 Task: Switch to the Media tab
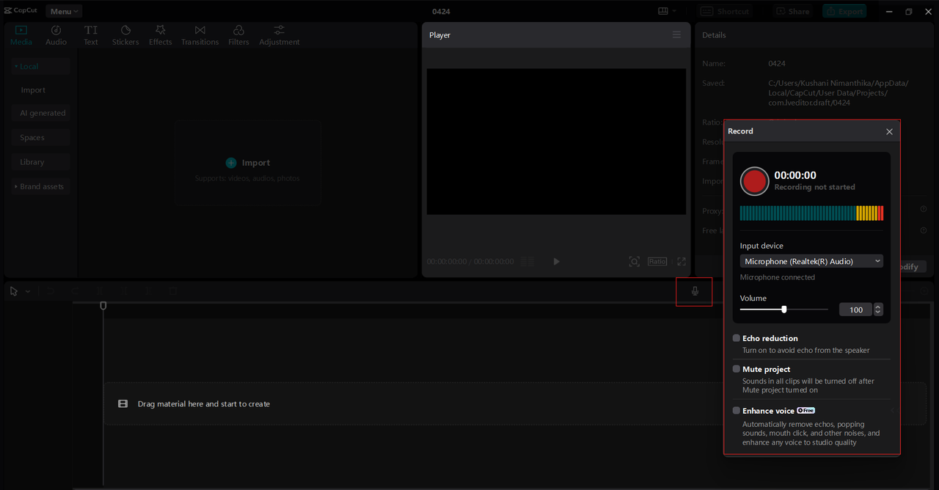coord(21,35)
